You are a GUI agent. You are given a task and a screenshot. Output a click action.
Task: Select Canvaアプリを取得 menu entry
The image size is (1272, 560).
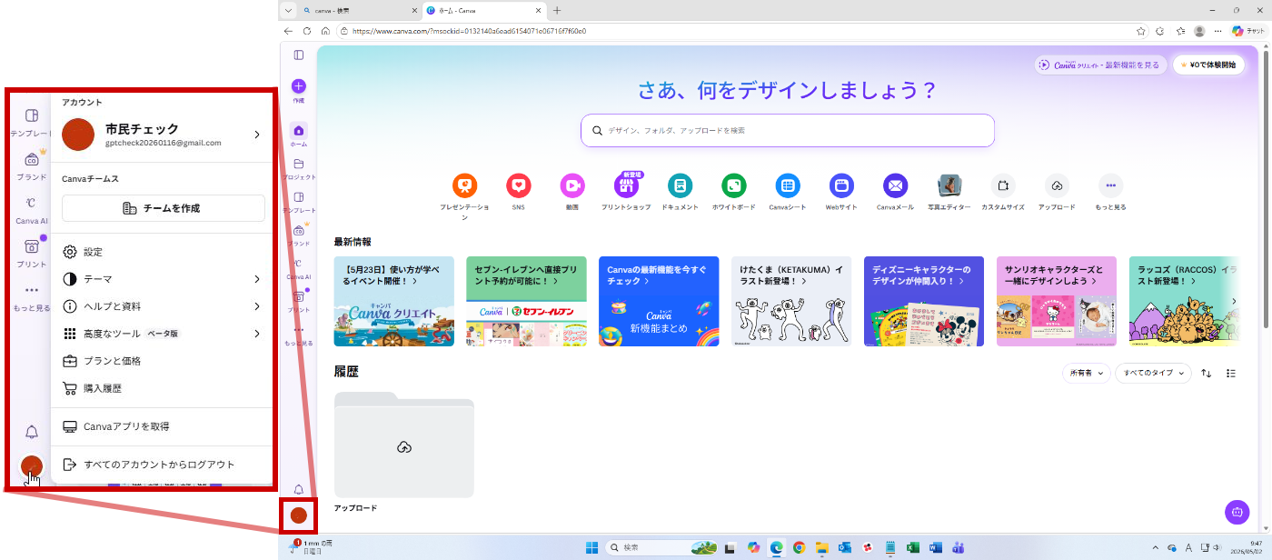(x=162, y=426)
